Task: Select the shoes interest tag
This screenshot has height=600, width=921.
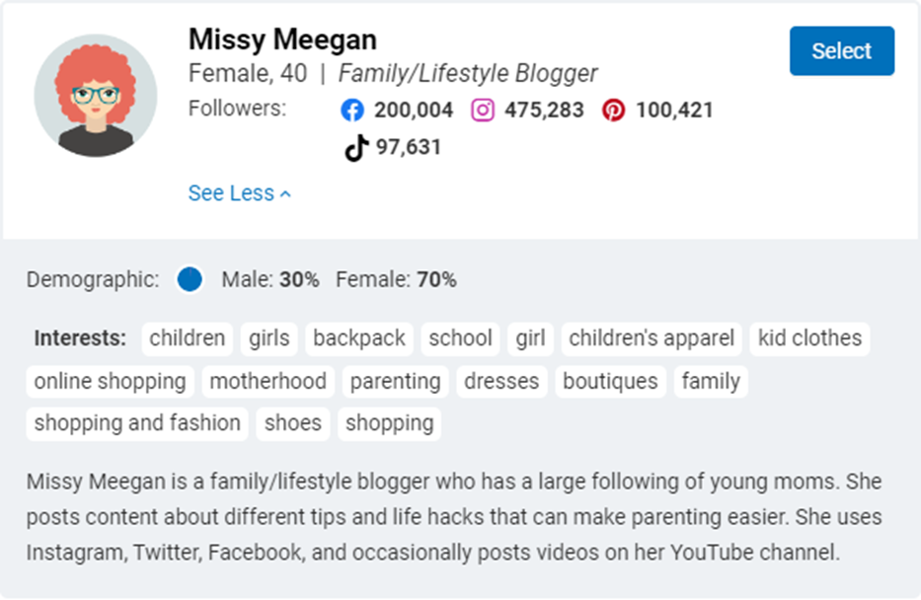Action: pyautogui.click(x=292, y=423)
